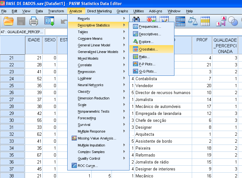
Task: Click IDADE value 62 in row 32
Action: [x=34, y=134]
